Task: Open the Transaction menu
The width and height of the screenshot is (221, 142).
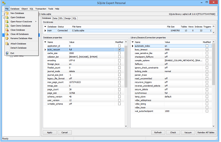Action: (x=41, y=9)
